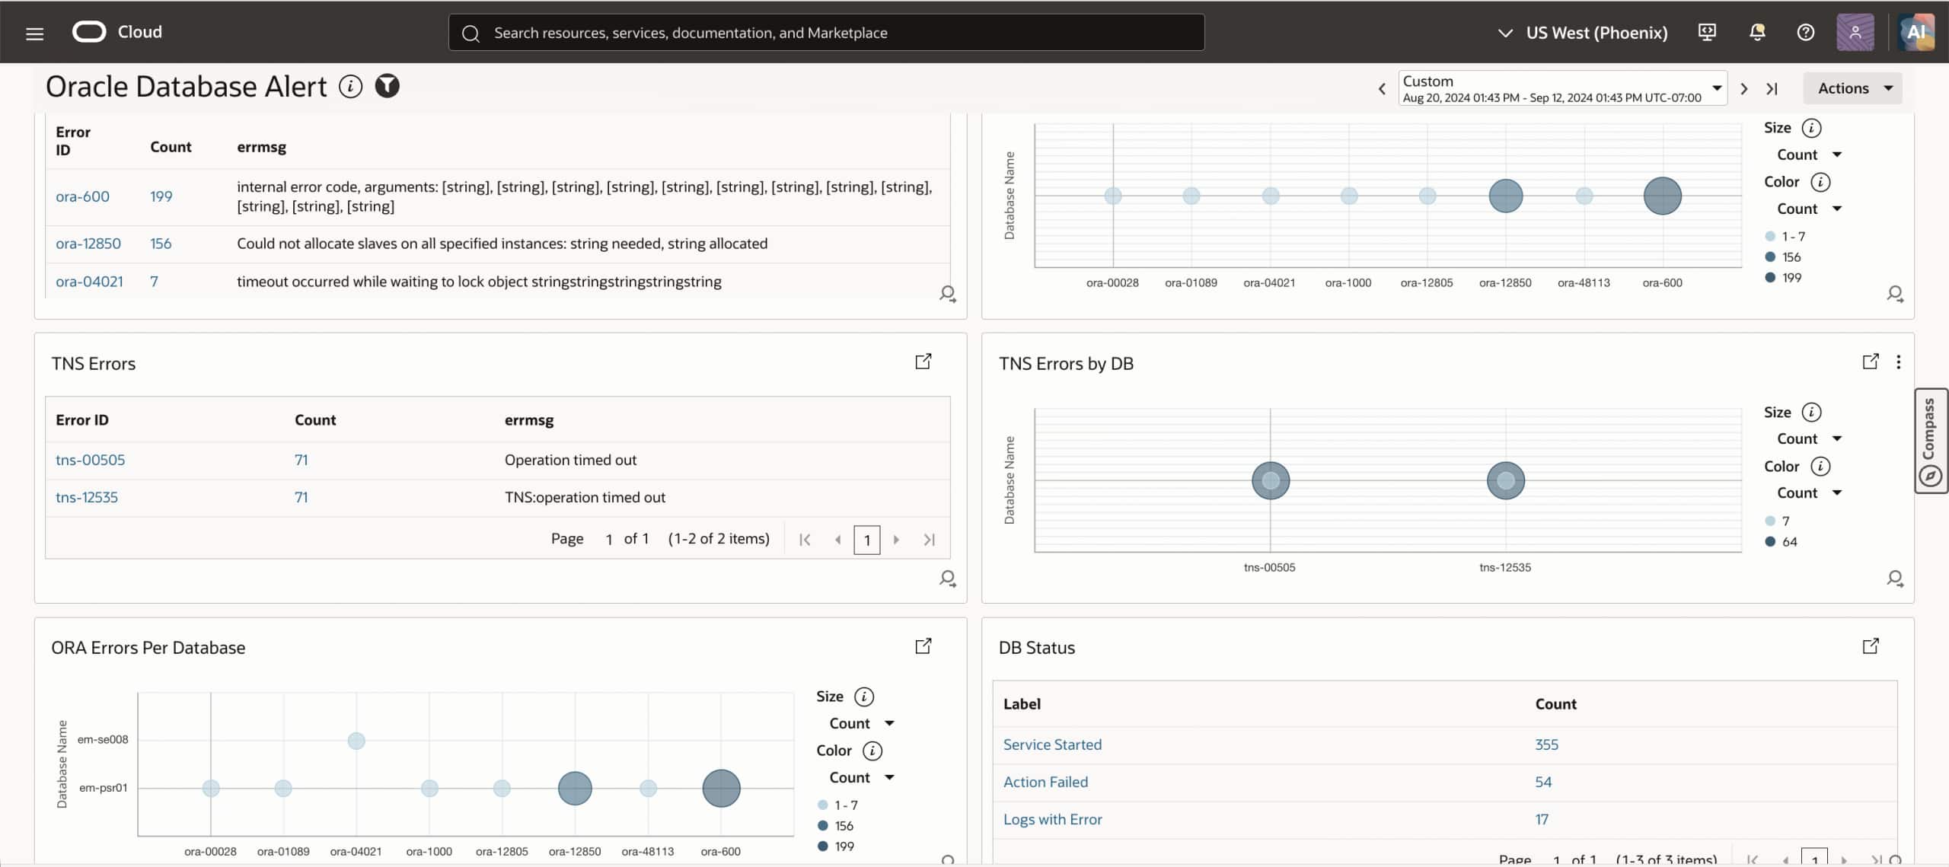Open the user profile avatar

(1855, 32)
